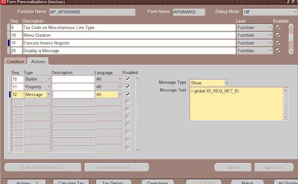This screenshot has height=184, width=298.
Task: Click the Message Text field
Action: (237, 103)
